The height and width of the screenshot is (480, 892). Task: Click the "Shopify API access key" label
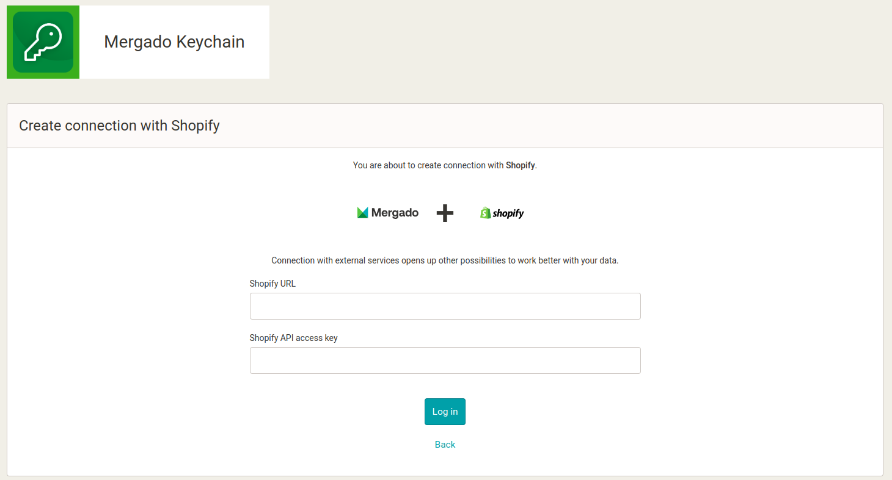pos(293,338)
